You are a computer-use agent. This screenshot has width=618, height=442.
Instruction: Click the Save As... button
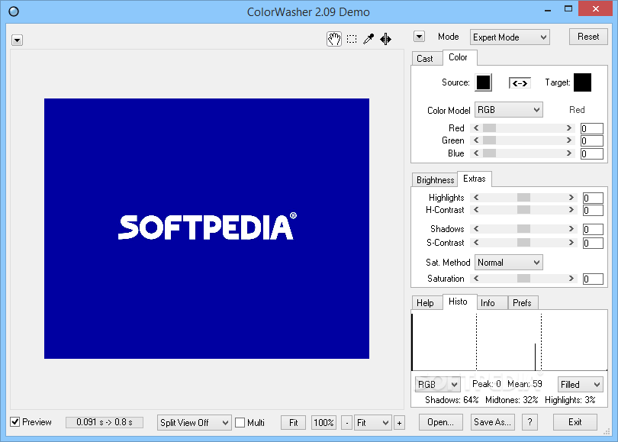click(x=493, y=422)
